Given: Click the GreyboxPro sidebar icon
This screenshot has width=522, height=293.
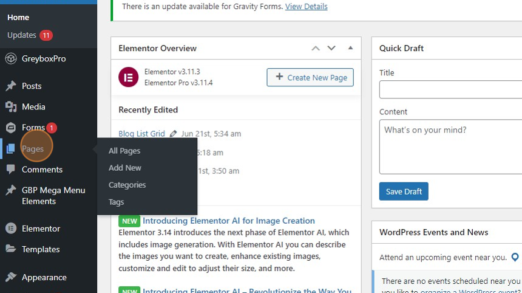Looking at the screenshot, I should pyautogui.click(x=11, y=59).
